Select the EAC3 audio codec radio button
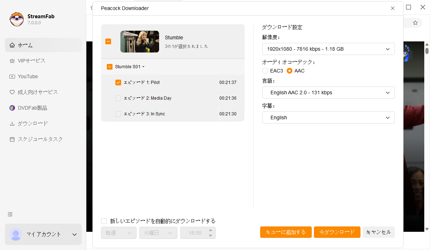The height and width of the screenshot is (250, 430). pyautogui.click(x=265, y=71)
